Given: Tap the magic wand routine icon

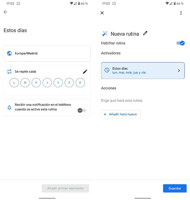Looking at the screenshot, I should click(105, 34).
